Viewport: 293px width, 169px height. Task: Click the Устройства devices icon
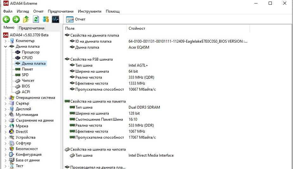tap(12, 137)
